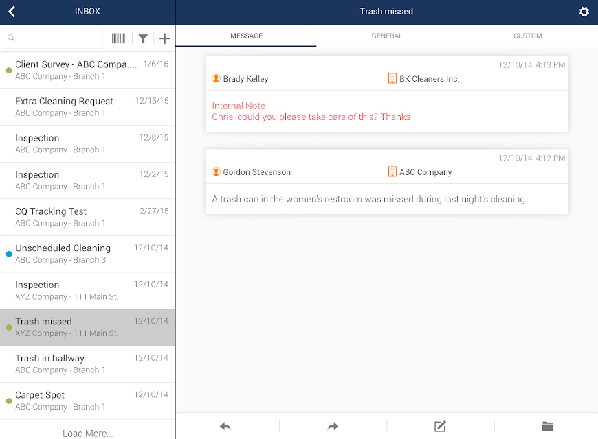Go back using the arrow in the INBOX header
598x439 pixels.
click(x=12, y=12)
